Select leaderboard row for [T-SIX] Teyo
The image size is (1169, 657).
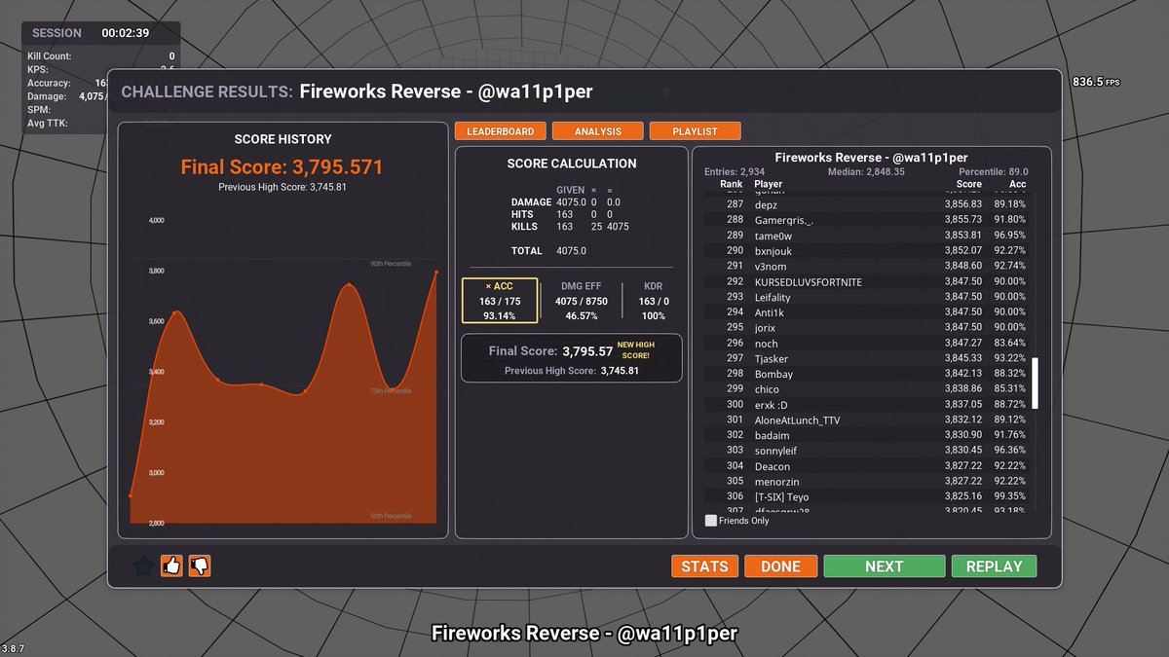click(x=867, y=497)
